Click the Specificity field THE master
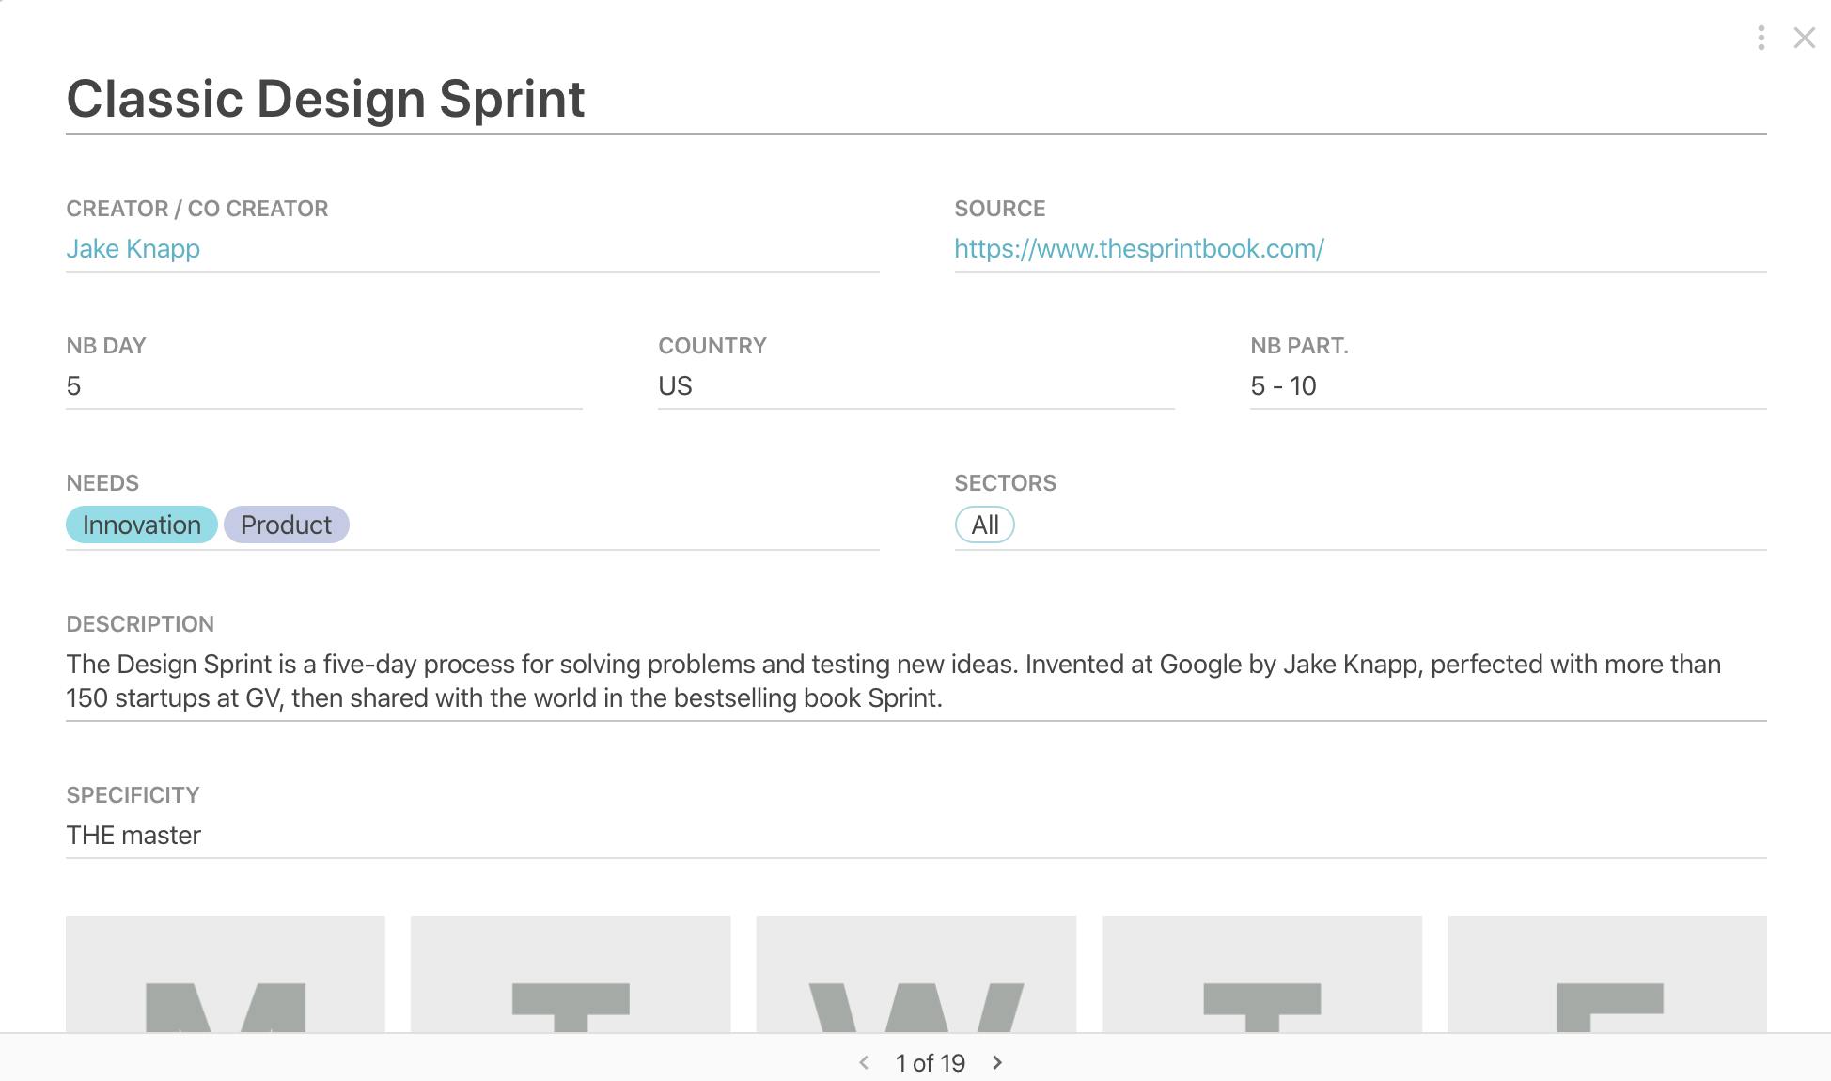Viewport: 1831px width, 1081px height. [133, 835]
